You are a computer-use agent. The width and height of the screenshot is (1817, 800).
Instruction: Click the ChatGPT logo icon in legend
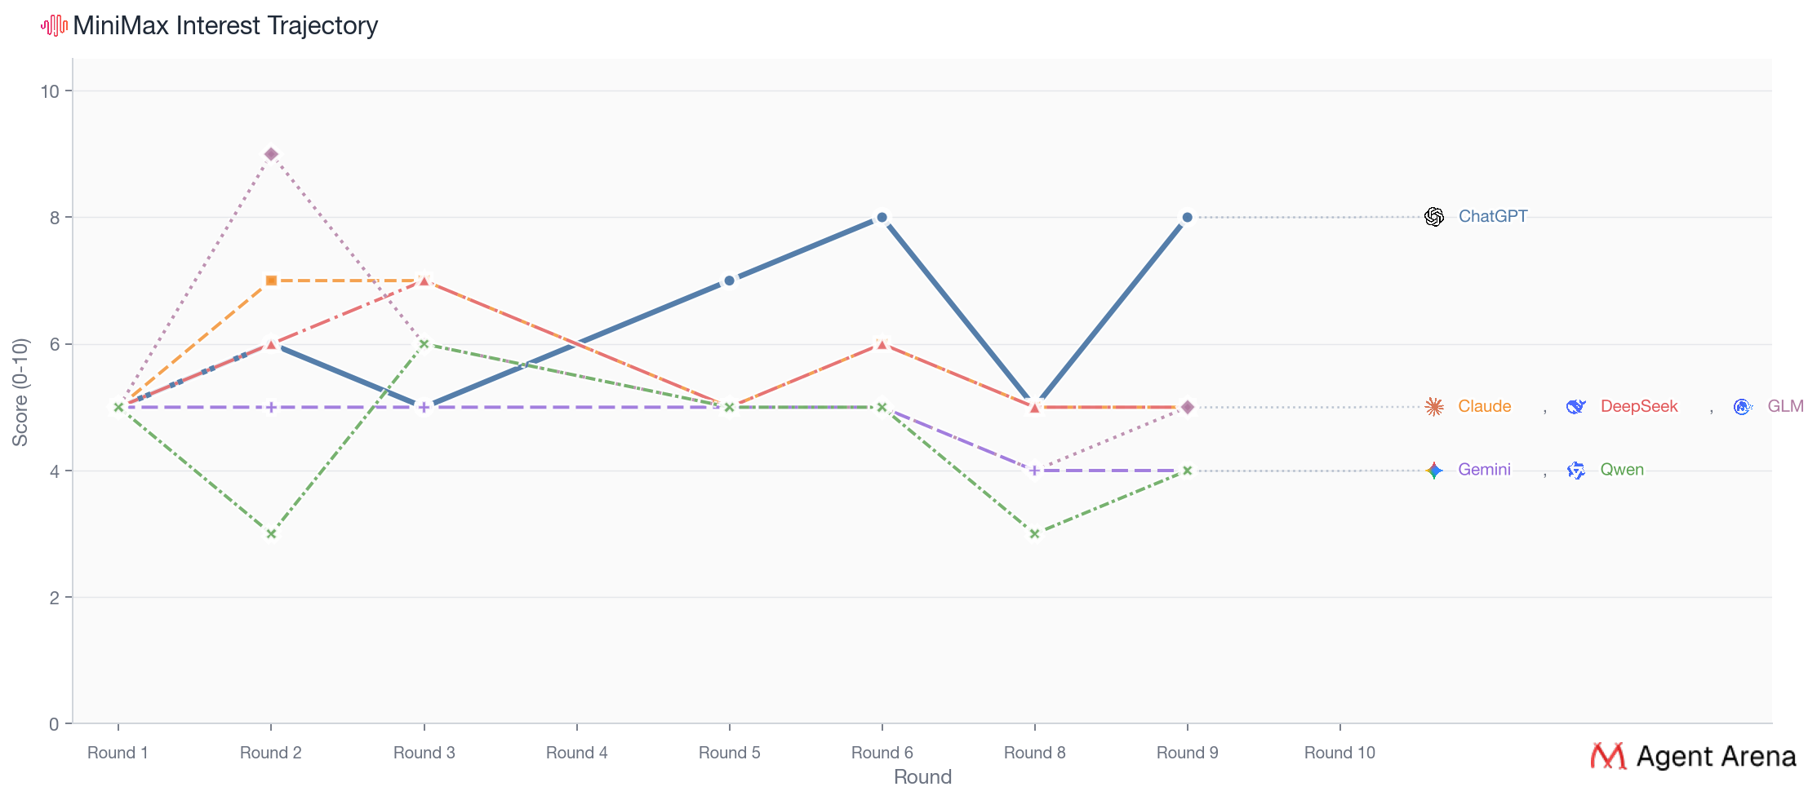click(1434, 217)
